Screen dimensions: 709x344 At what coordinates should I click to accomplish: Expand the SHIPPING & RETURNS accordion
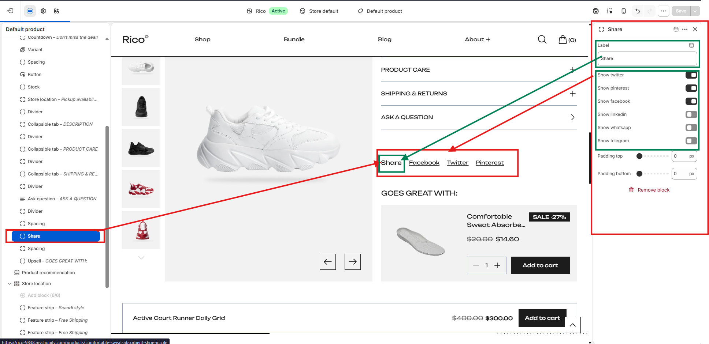479,94
